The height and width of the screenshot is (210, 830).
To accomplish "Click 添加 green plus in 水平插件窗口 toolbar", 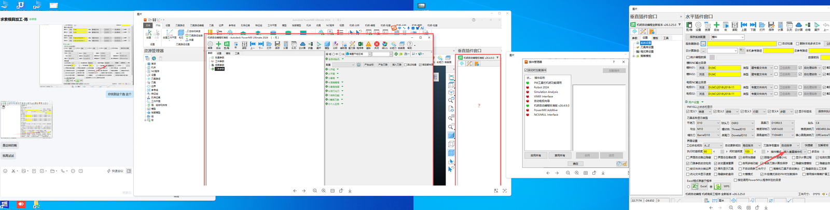I will (x=716, y=27).
